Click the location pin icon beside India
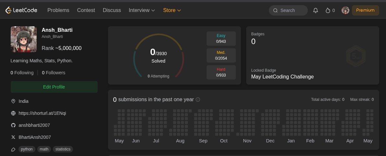 click(x=13, y=102)
